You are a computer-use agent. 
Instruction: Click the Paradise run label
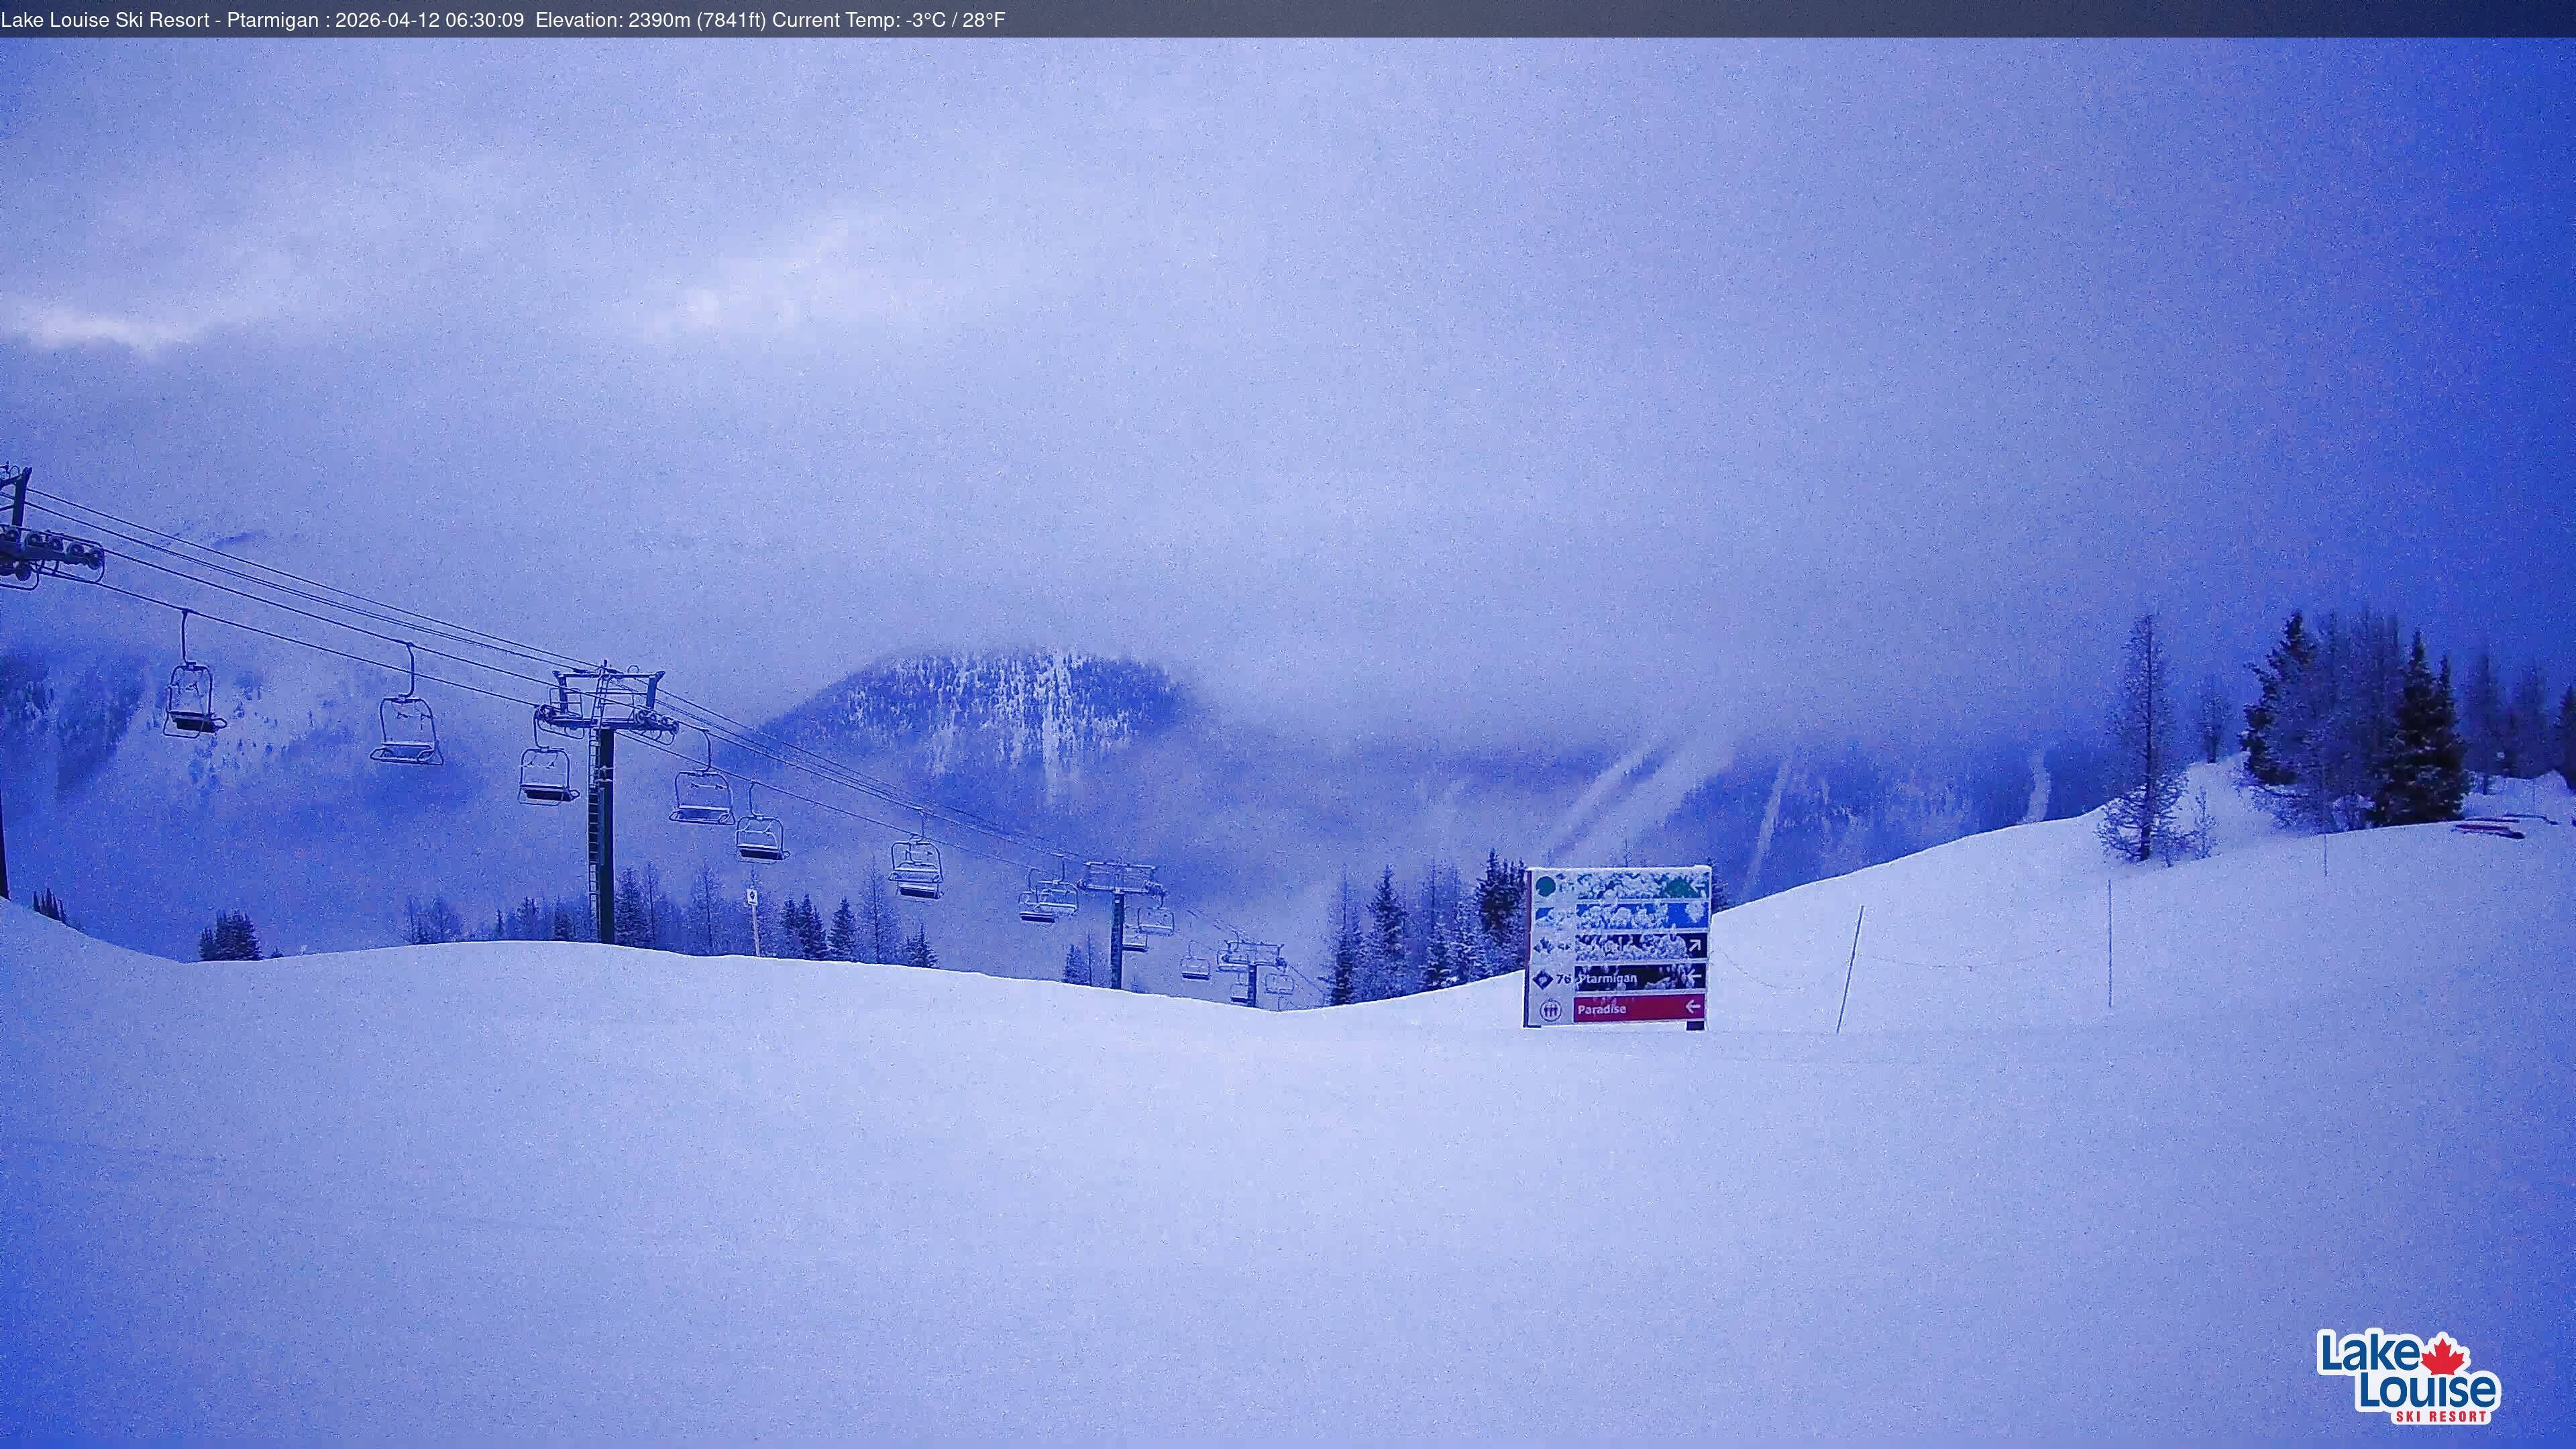point(1602,1011)
